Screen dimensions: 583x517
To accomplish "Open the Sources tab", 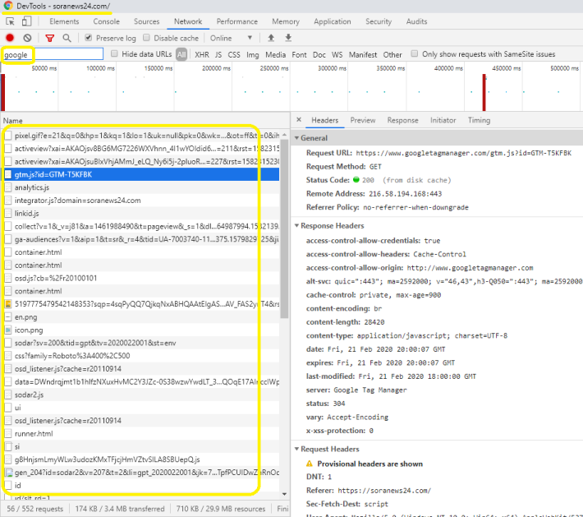I will point(146,21).
